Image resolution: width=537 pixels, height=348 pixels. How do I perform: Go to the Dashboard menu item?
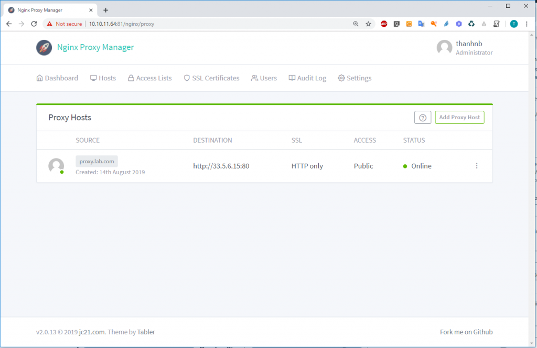point(57,78)
